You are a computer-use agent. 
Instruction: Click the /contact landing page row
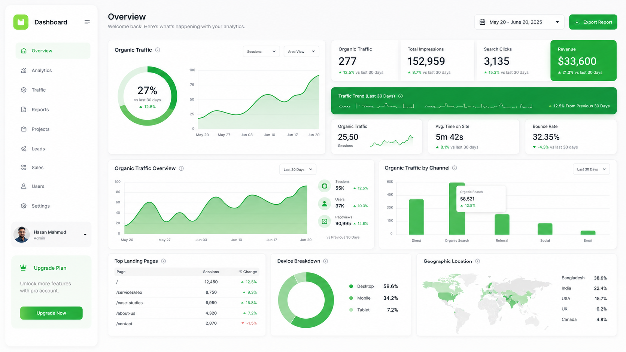pos(186,323)
